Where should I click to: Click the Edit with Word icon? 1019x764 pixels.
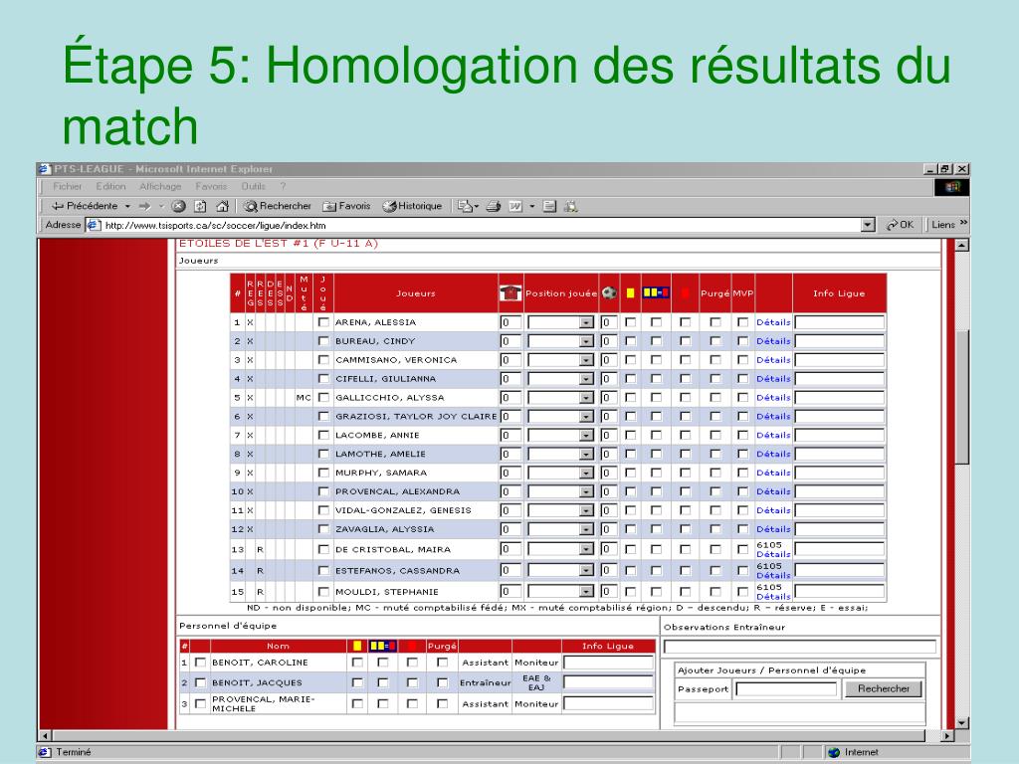[x=515, y=207]
